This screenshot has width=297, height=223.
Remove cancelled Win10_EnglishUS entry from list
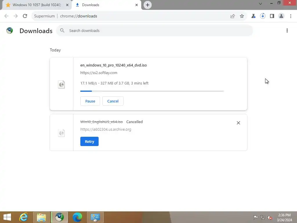(238, 123)
